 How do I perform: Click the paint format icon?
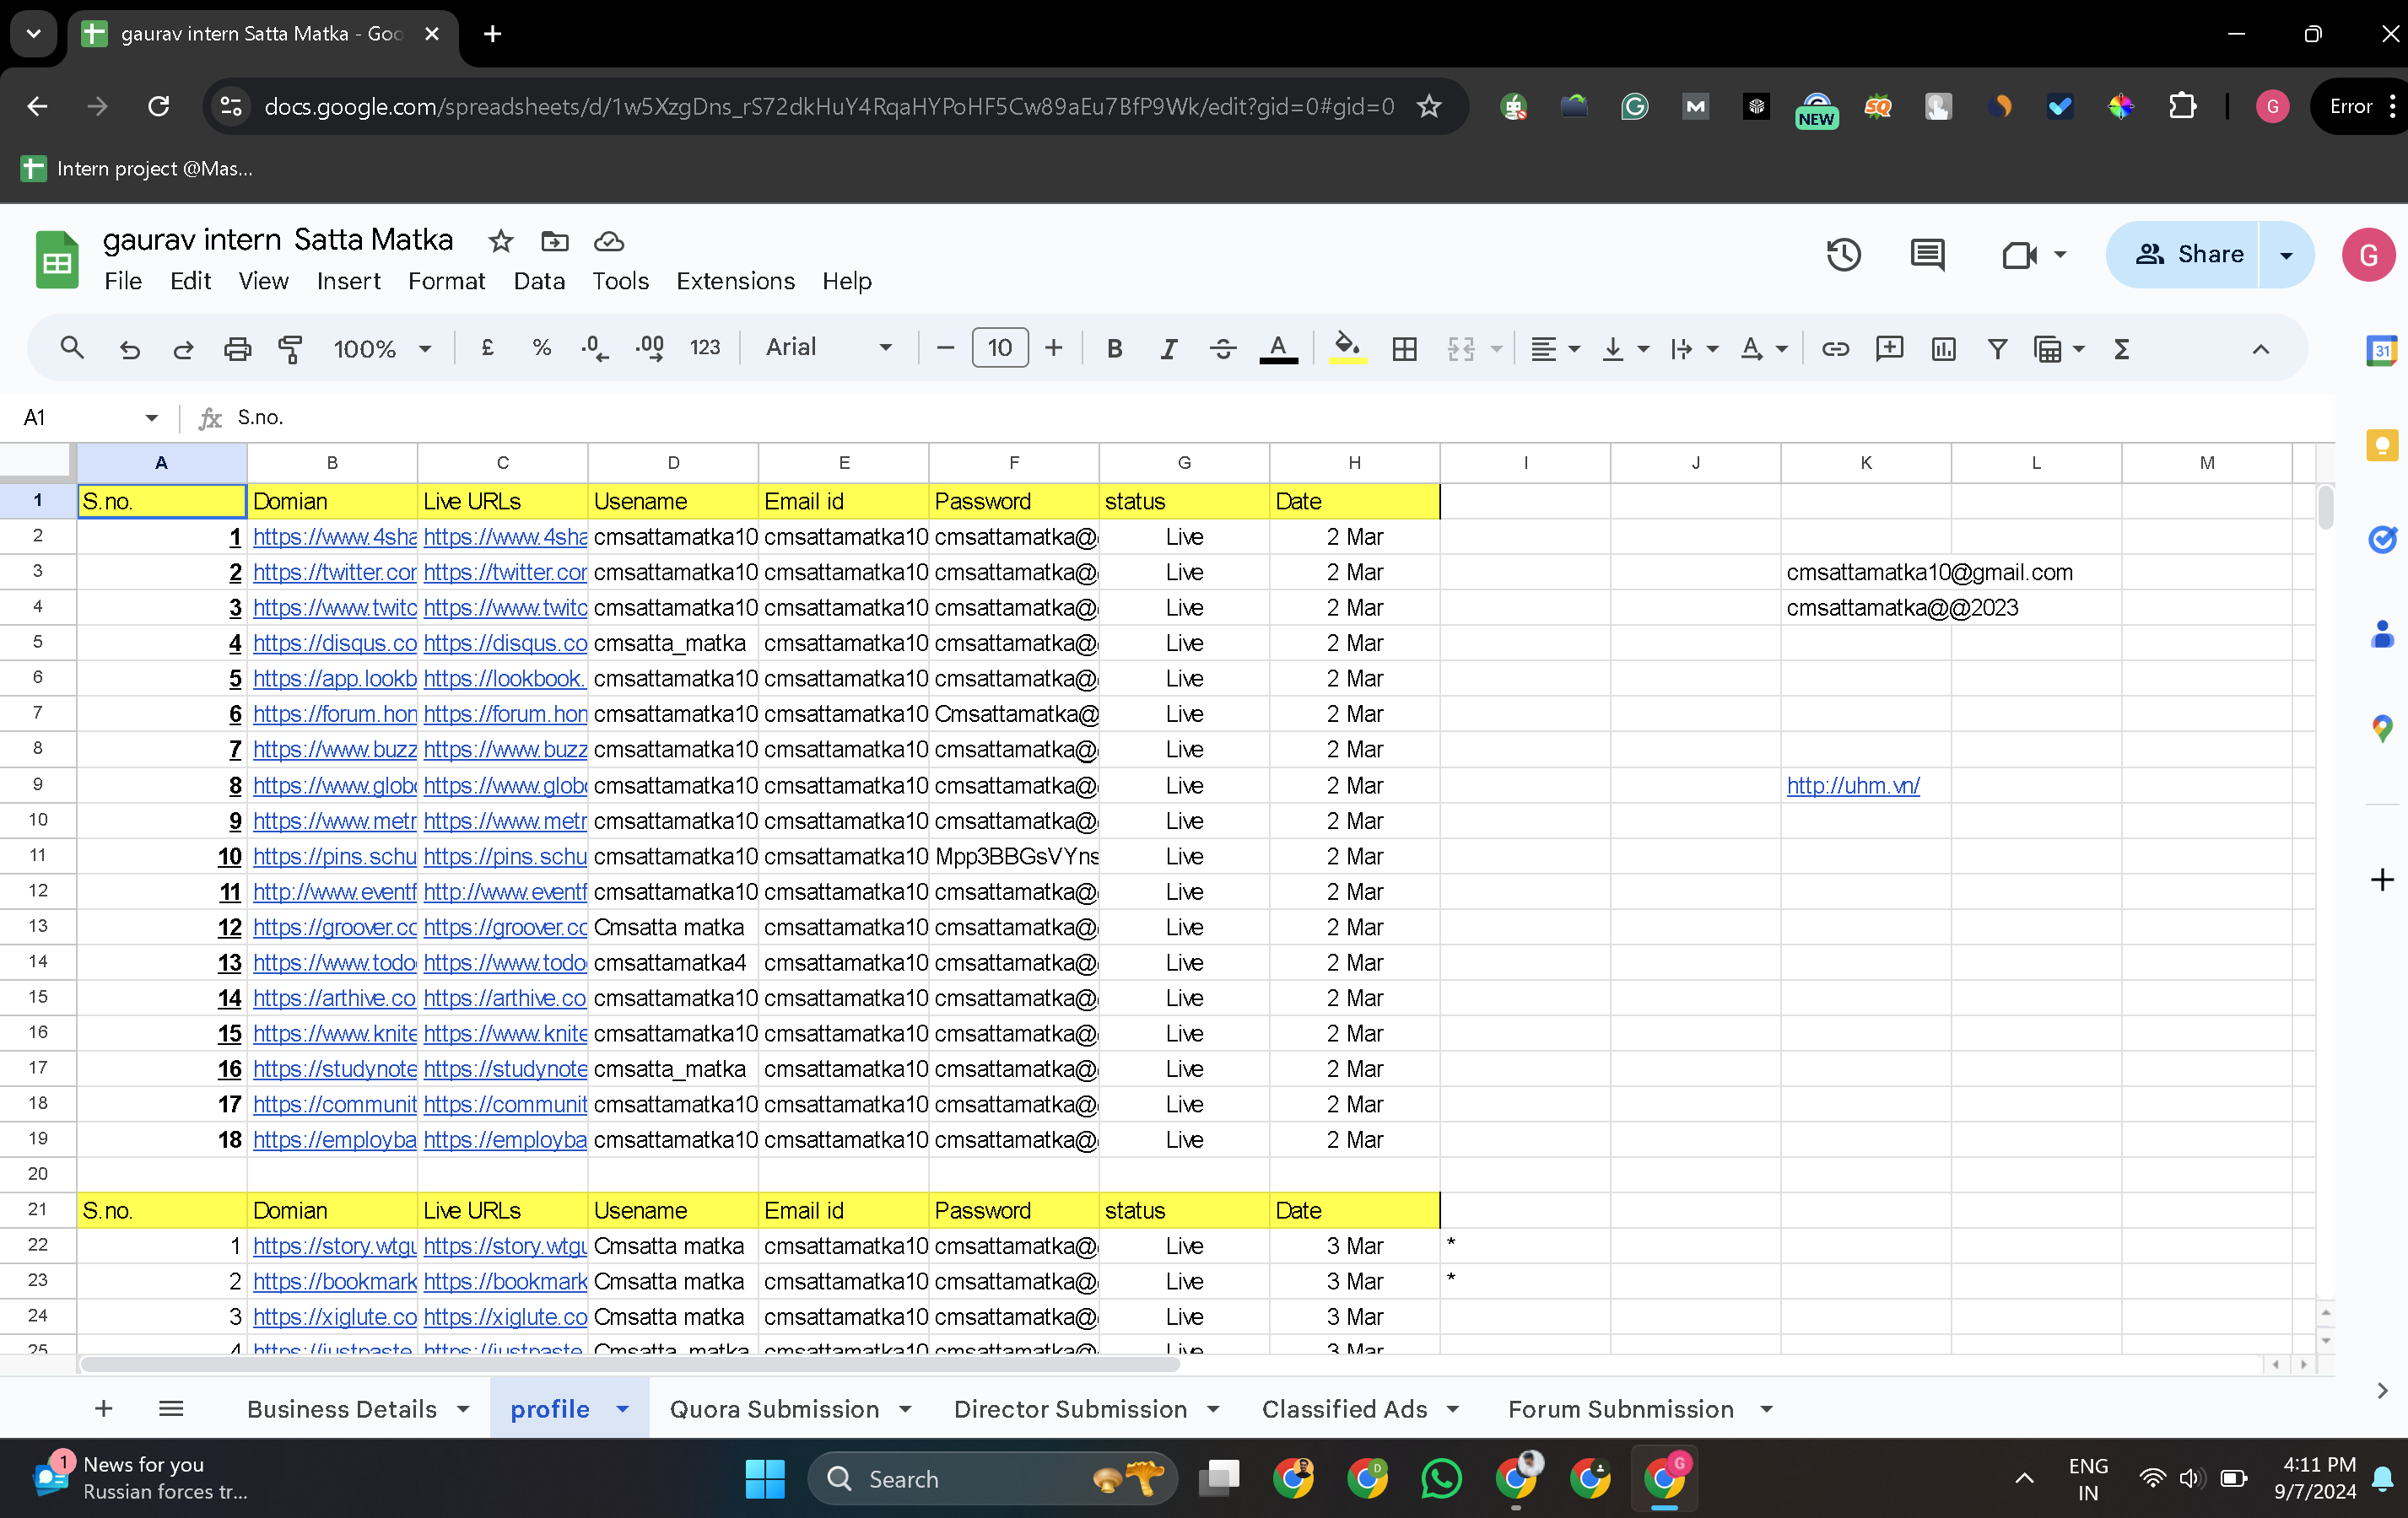click(x=290, y=349)
